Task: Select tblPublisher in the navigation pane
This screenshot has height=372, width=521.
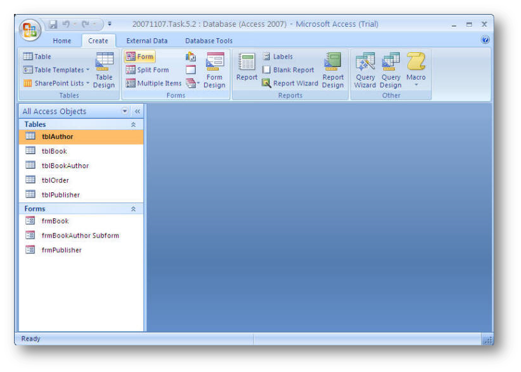Action: pyautogui.click(x=61, y=195)
